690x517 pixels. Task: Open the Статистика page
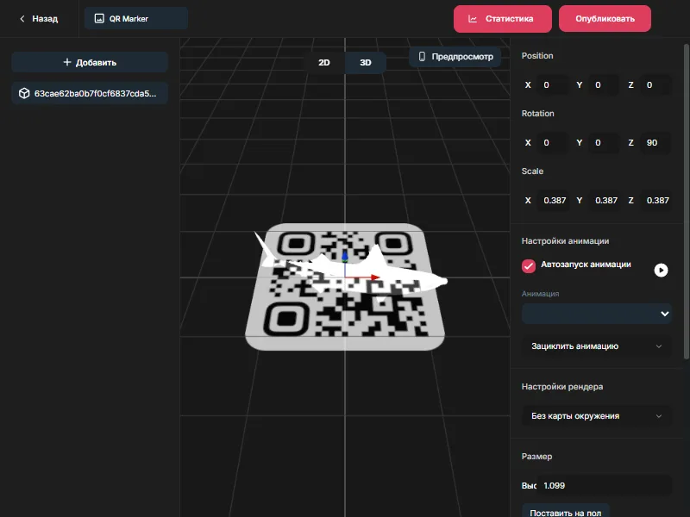[x=503, y=19]
